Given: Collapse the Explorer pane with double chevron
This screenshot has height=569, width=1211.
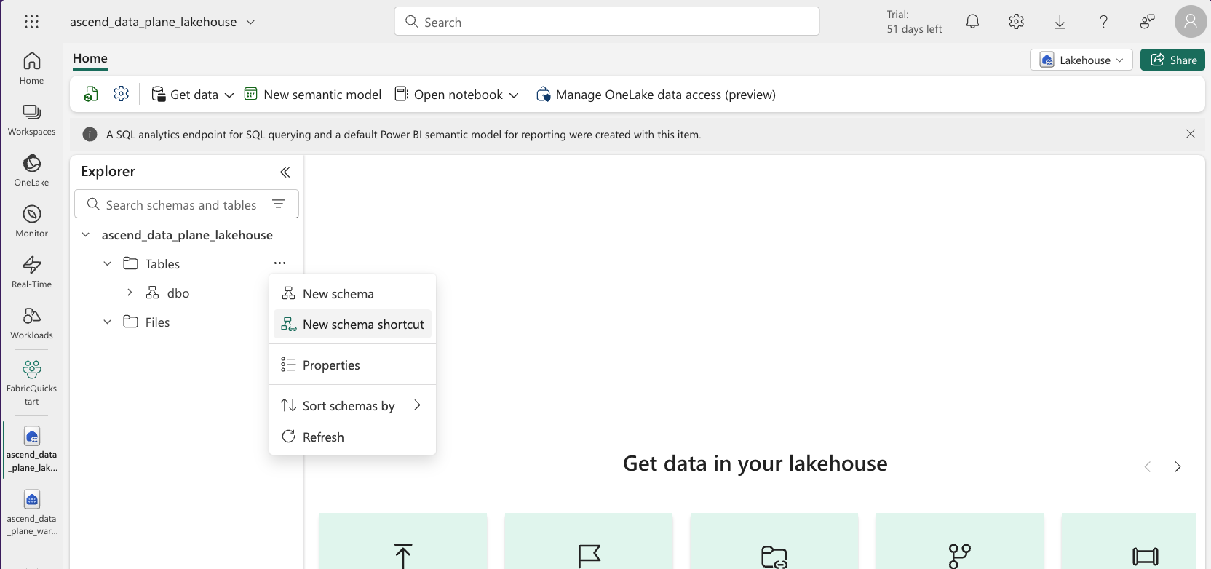Looking at the screenshot, I should [285, 172].
